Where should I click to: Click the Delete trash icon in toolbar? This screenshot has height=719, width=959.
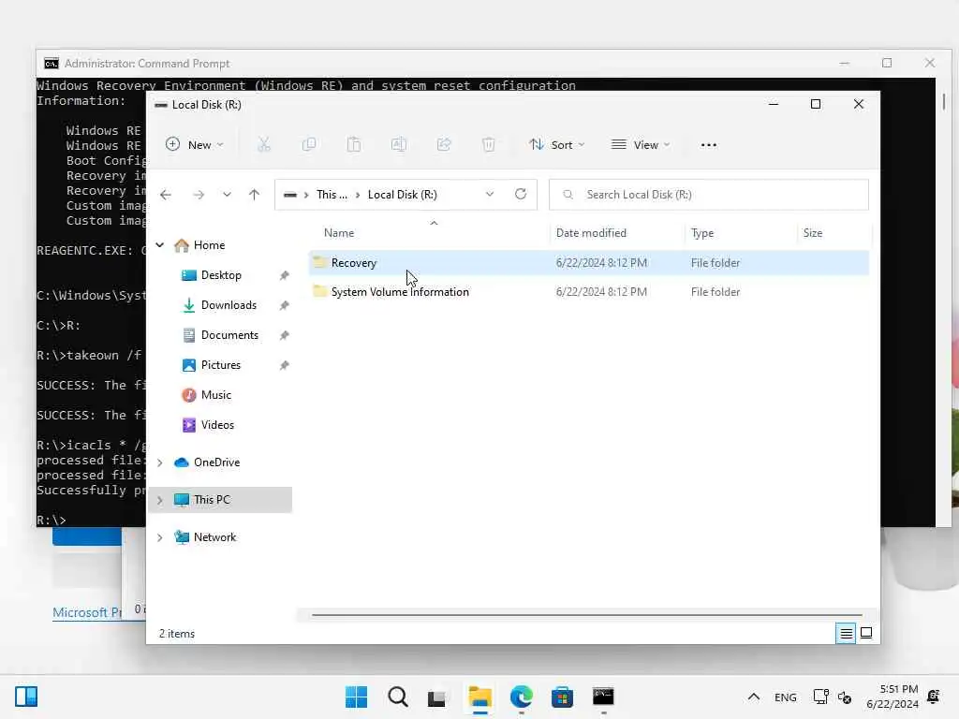tap(489, 145)
